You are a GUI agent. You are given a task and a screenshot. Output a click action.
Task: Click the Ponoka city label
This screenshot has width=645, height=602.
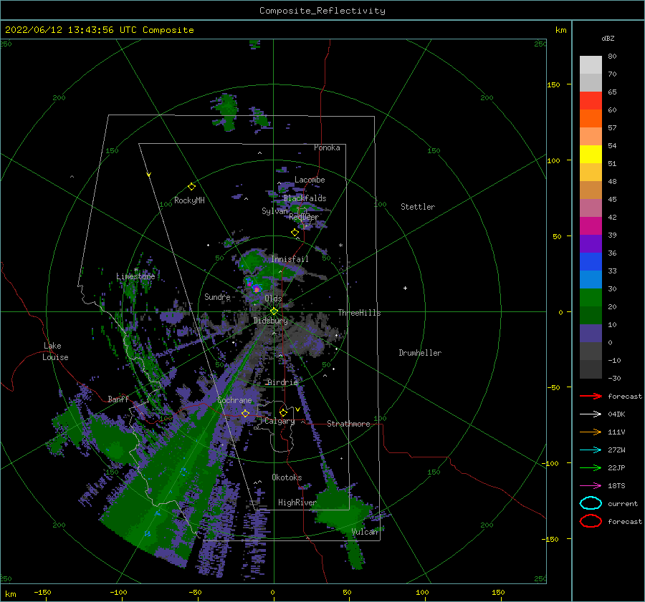[327, 147]
